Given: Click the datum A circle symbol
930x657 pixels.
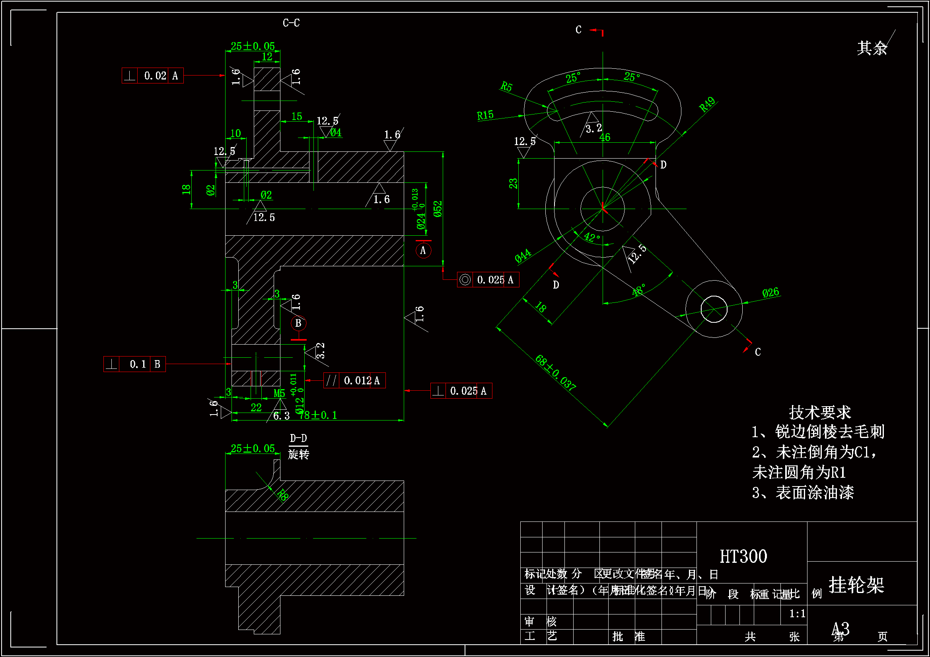Looking at the screenshot, I should 423,250.
